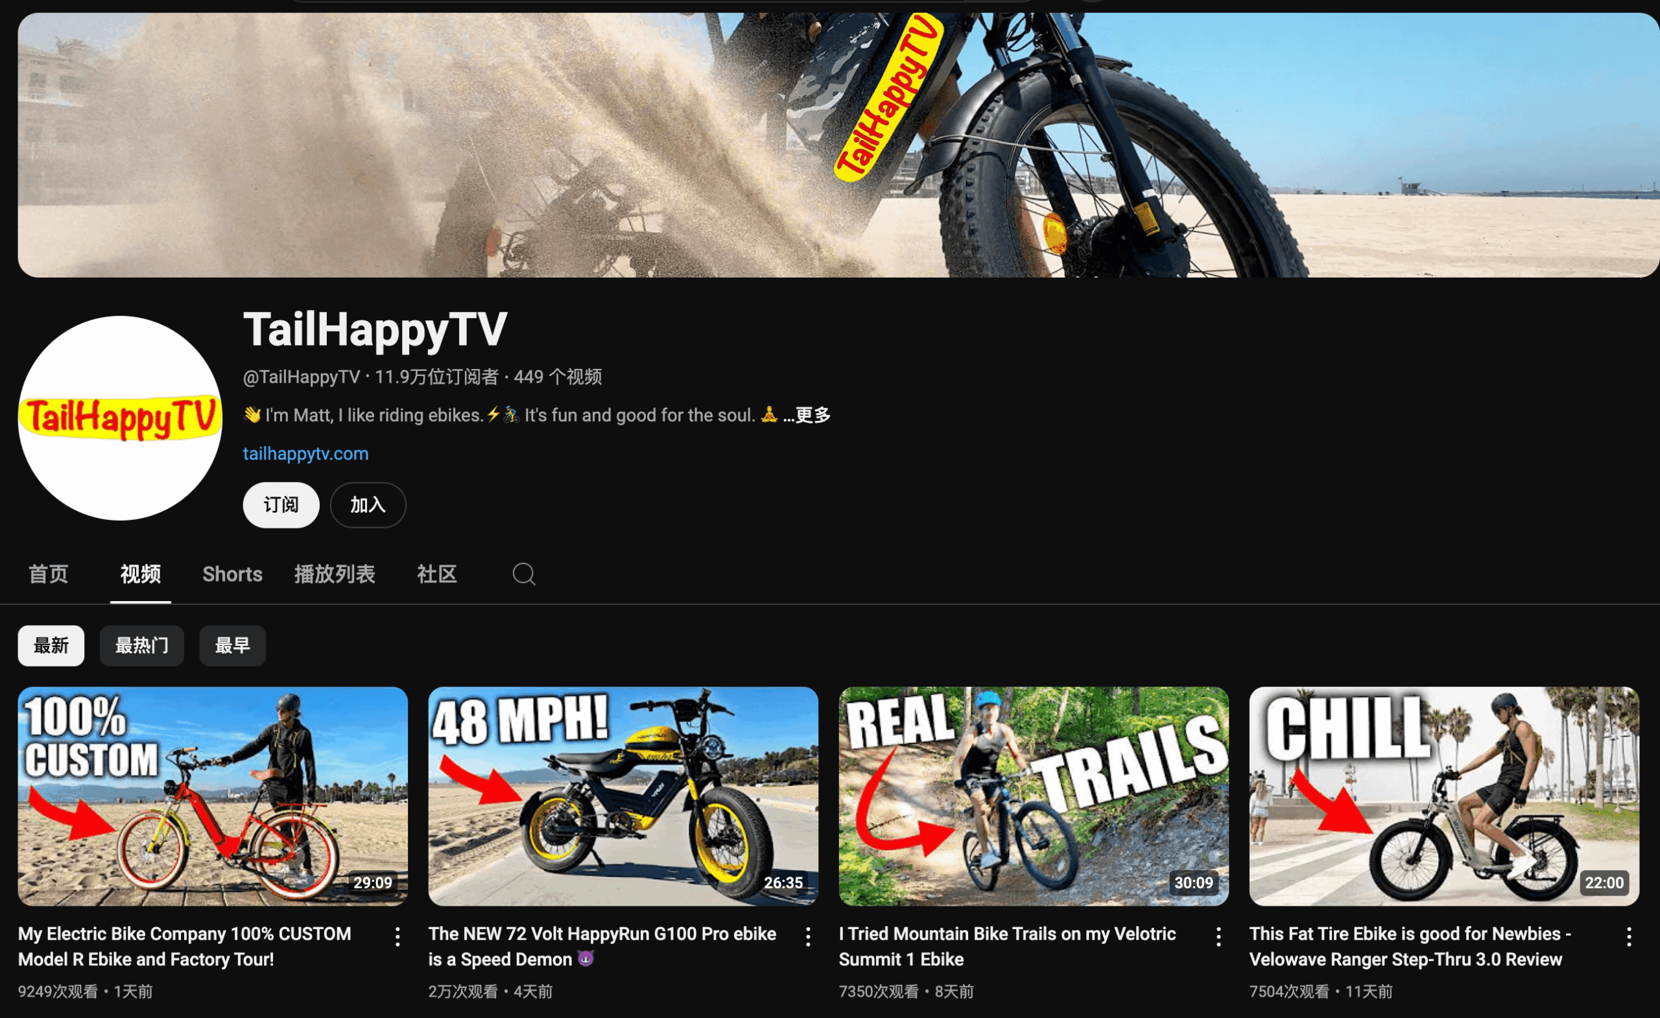Open video title 'My Electric Bike Company 100% CUSTOM'
Screen dimensions: 1660x1018
point(185,946)
